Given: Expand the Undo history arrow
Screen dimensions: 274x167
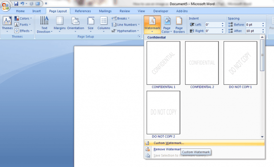Looking at the screenshot, I should [27, 4].
